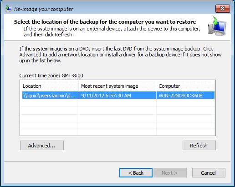Go to previous step with Back
The image size is (235, 187).
136,173
